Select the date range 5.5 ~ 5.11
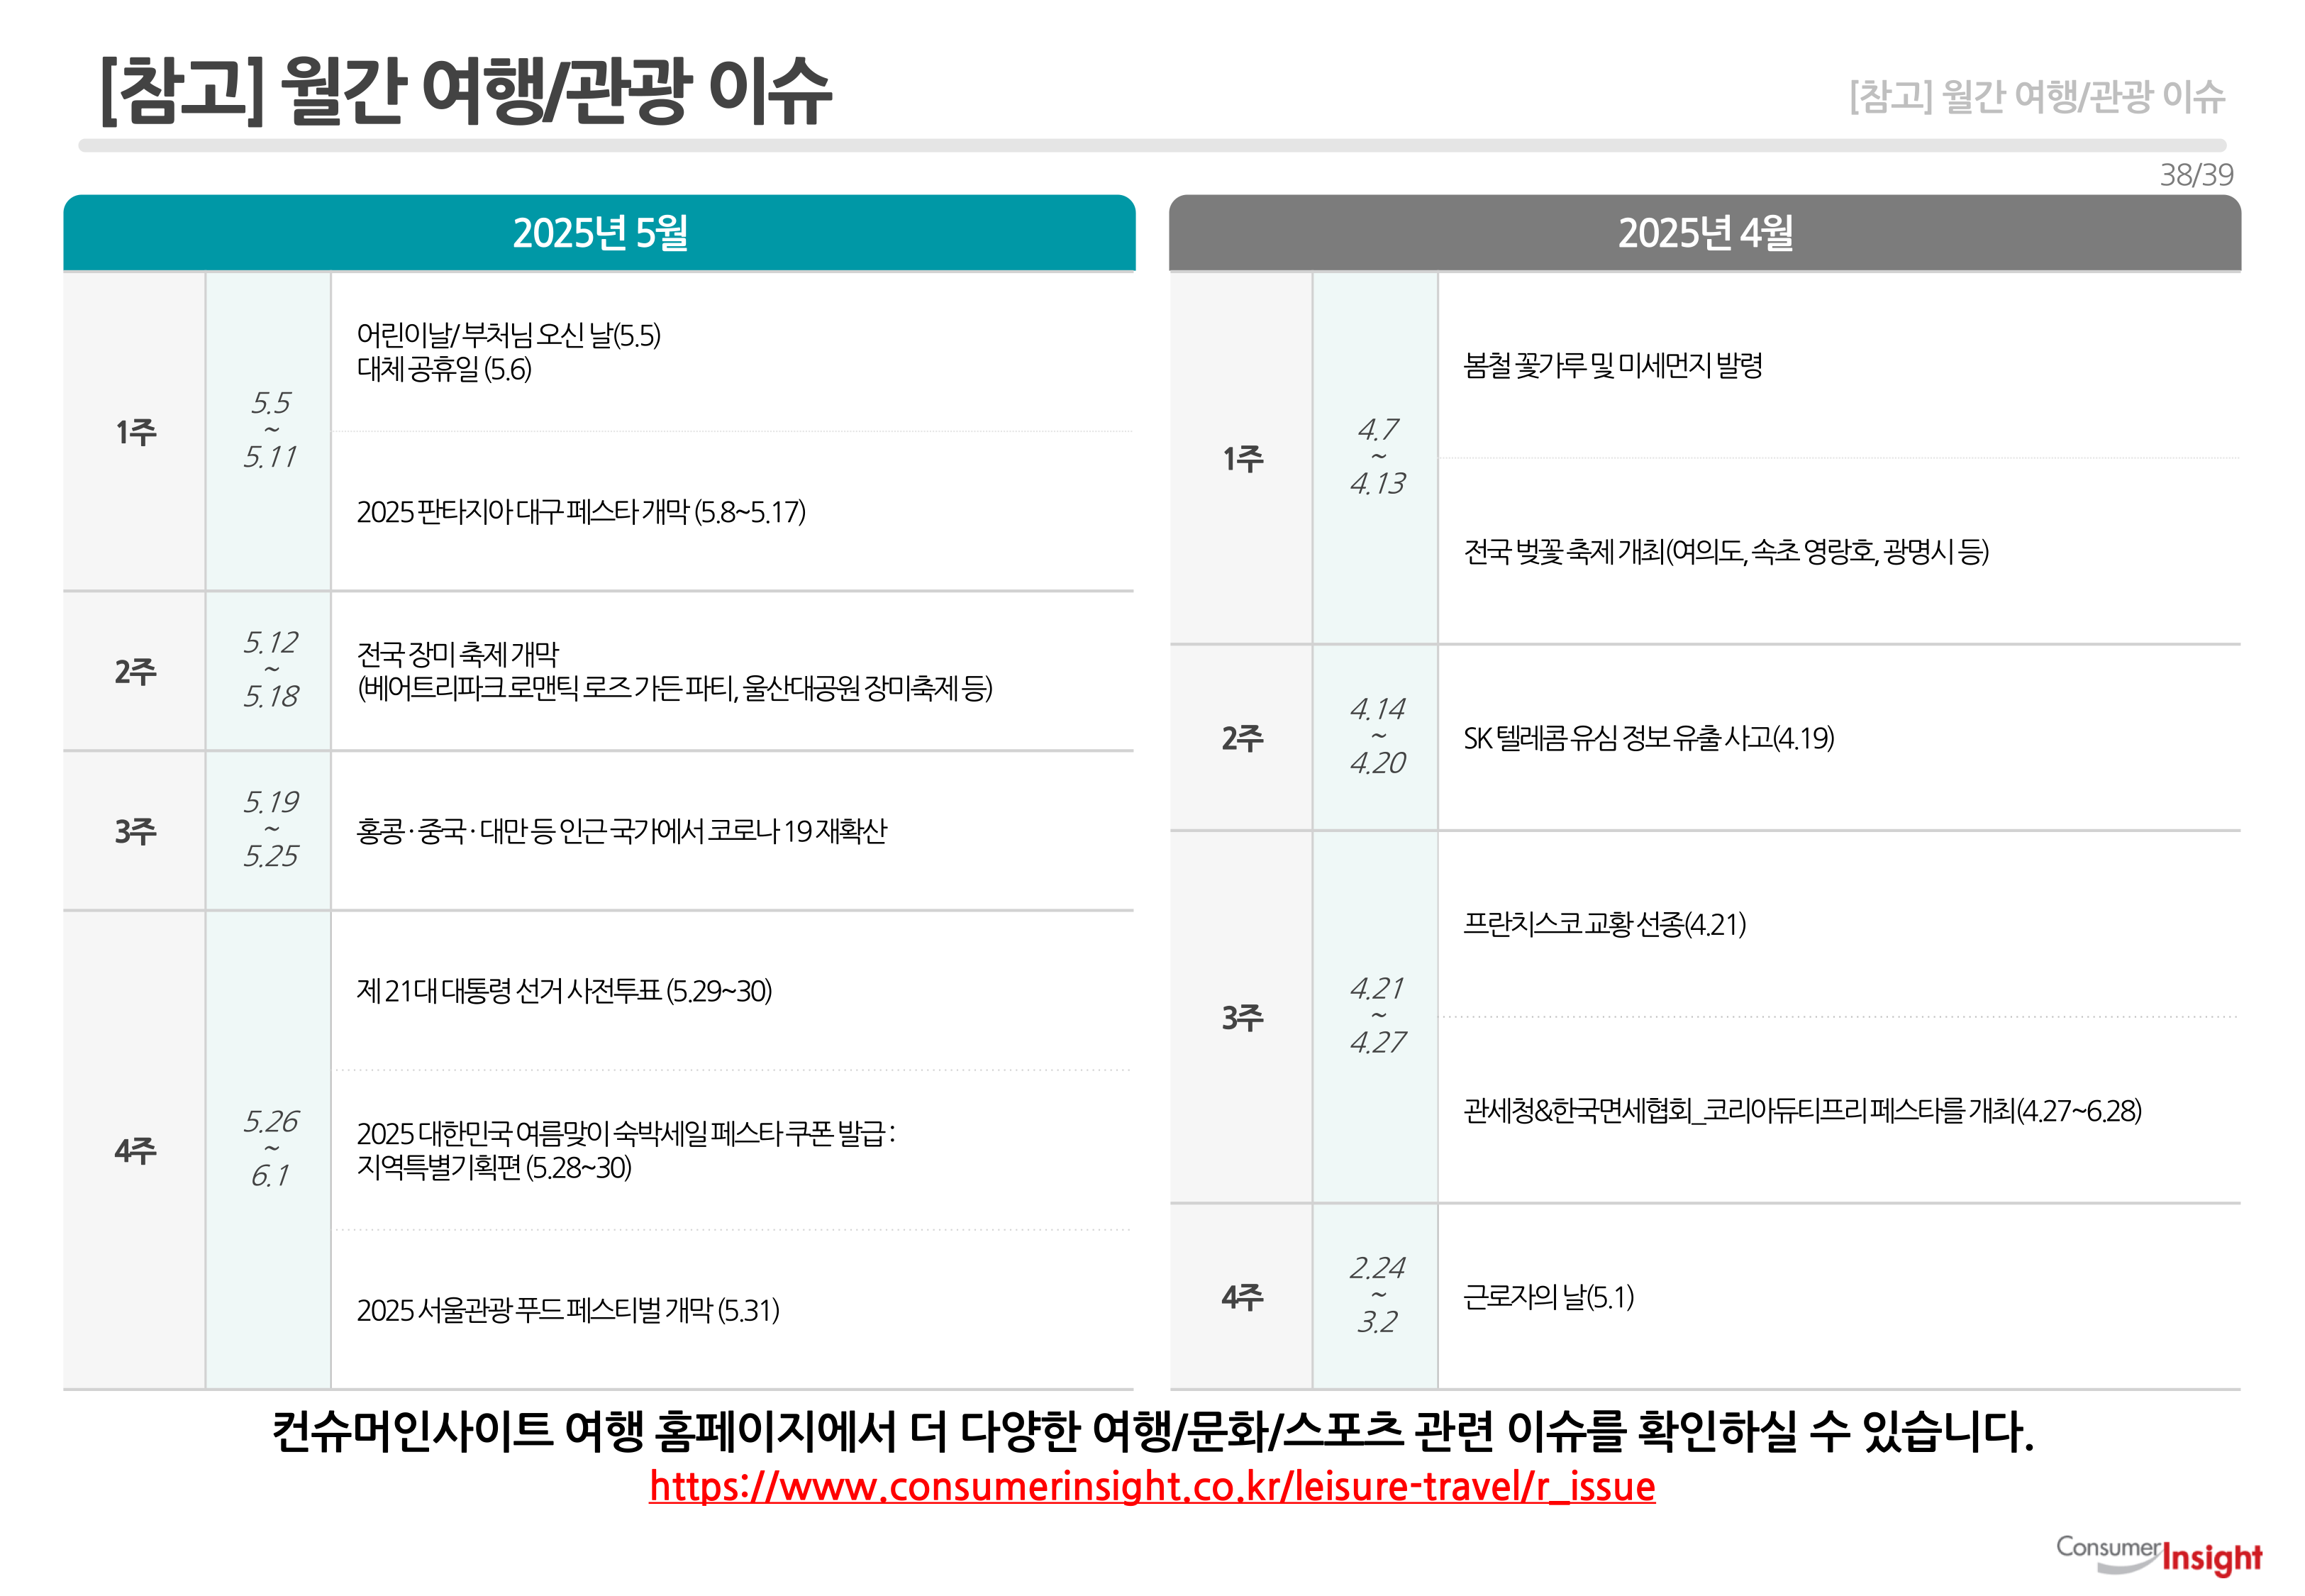Image resolution: width=2305 pixels, height=1596 pixels. 270,430
